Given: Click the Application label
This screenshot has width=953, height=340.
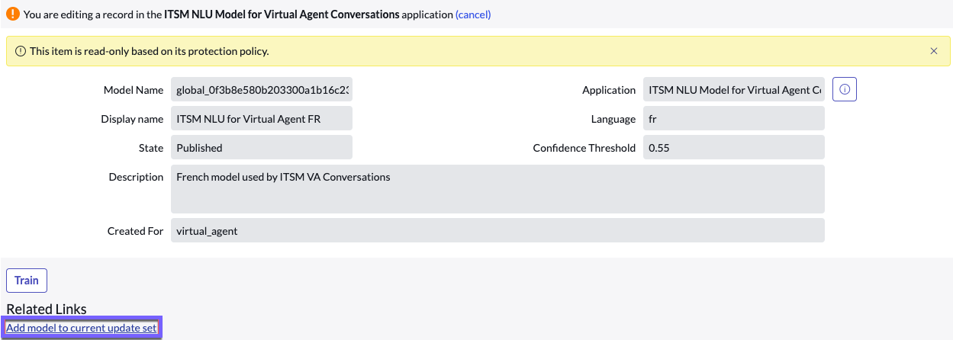Looking at the screenshot, I should [609, 90].
